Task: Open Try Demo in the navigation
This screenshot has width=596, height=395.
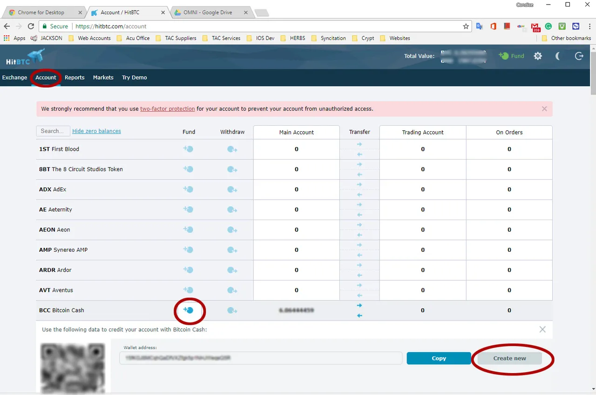Action: [134, 77]
